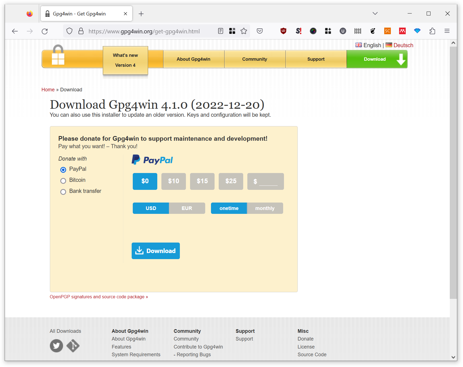Open the Support navigation menu
The image size is (463, 367).
click(x=316, y=59)
